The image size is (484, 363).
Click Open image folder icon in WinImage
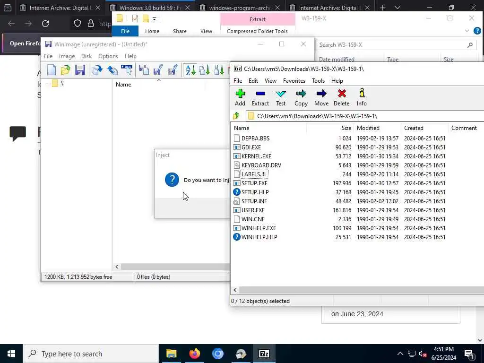(x=65, y=70)
